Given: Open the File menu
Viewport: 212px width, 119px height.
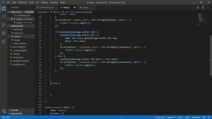Looking at the screenshot, I should click(x=8, y=2).
